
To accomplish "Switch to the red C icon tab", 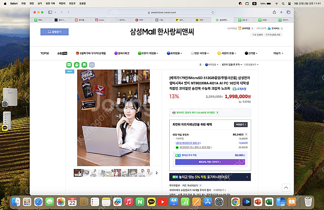I will 140,20.
